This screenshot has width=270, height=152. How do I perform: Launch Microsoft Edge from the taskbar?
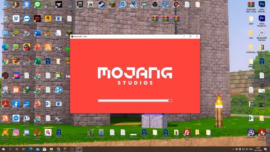pyautogui.click(x=31, y=149)
